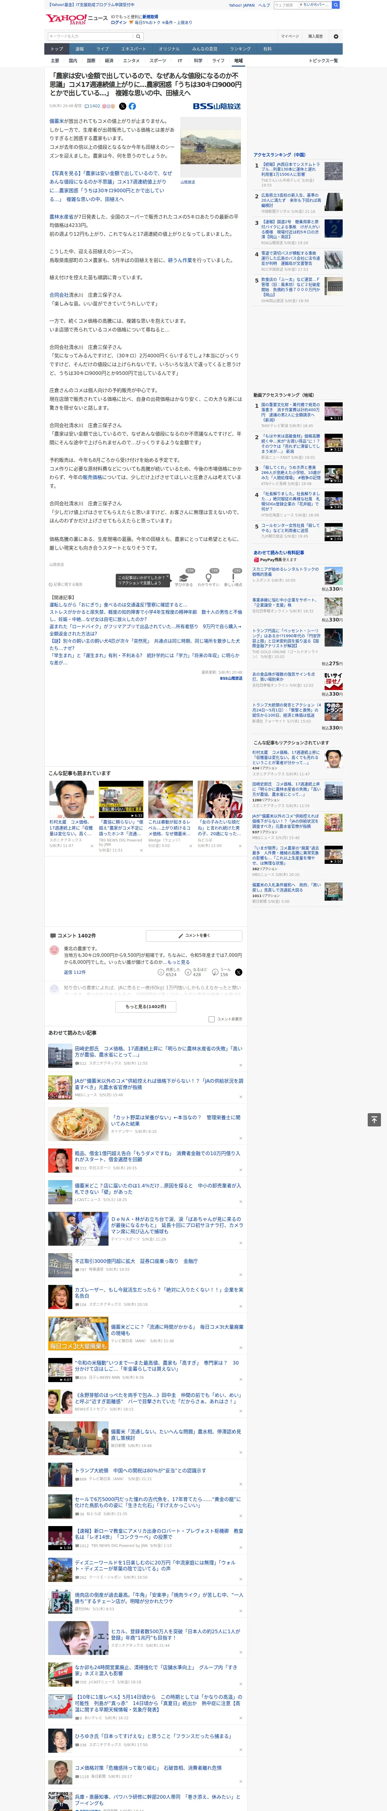This screenshot has height=1811, width=387.
Task: Select the 国内 category
Action: coord(72,60)
